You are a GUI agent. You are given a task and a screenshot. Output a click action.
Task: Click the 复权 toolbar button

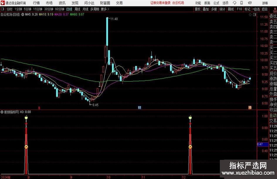198,9
